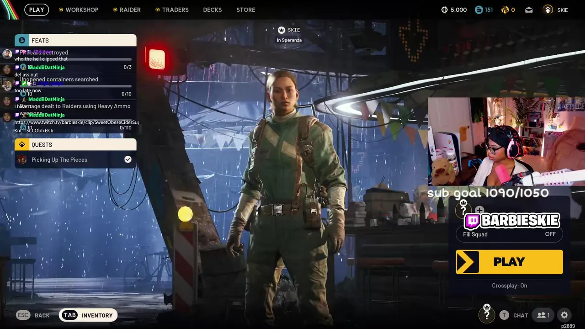Open the WORKSHOP tab

point(79,10)
